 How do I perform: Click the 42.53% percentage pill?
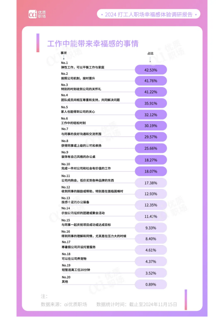pos(151,70)
